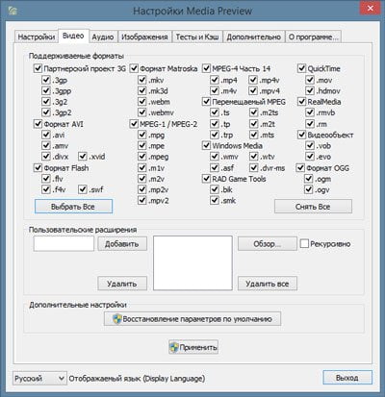Uncheck the .3gp extension
Viewport: 385px width, 397px height.
[x=46, y=80]
